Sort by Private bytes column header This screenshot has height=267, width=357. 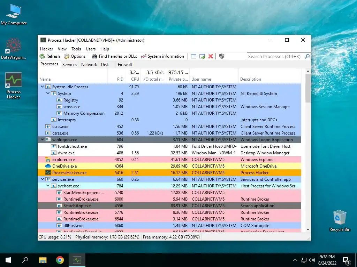pos(177,76)
